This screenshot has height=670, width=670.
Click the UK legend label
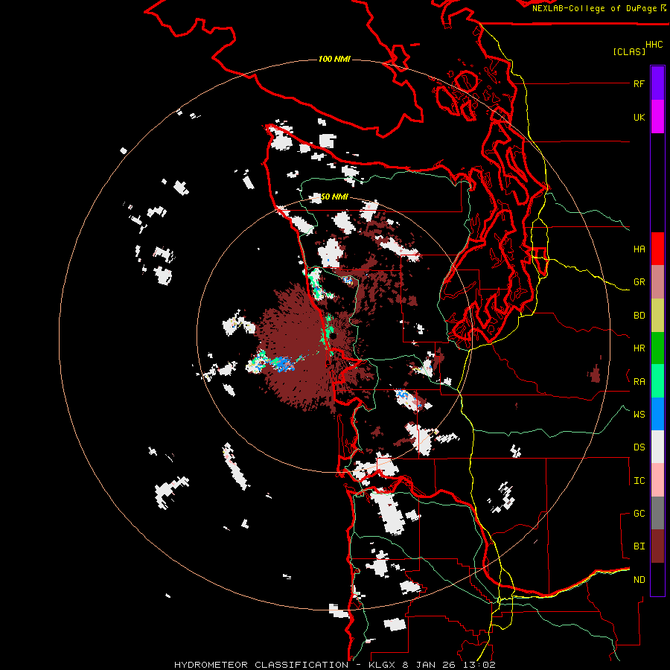[x=639, y=117]
